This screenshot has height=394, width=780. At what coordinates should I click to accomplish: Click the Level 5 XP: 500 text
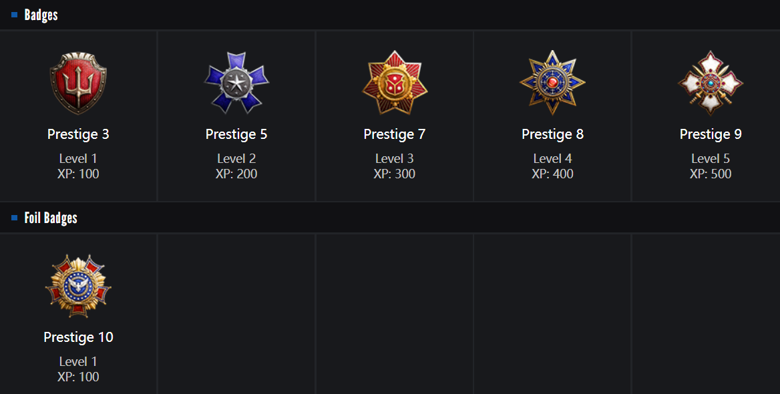(x=711, y=166)
